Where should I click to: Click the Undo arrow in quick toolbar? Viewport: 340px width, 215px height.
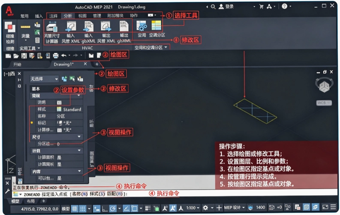point(64,55)
